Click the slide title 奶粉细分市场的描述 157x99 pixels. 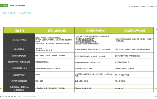tap(20, 13)
